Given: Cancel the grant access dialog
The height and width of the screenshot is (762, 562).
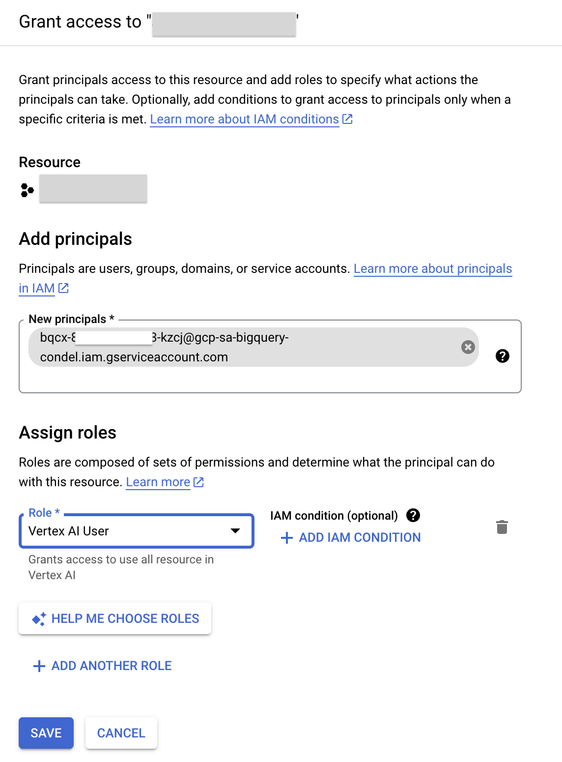Looking at the screenshot, I should (x=121, y=733).
